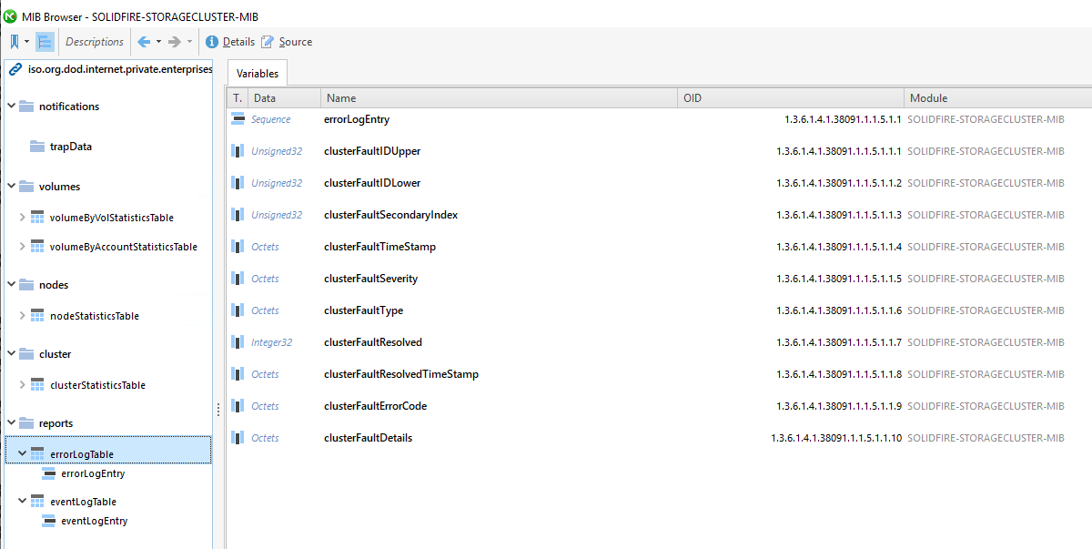This screenshot has height=549, width=1092.
Task: Select the trapData tree item label
Action: (71, 147)
